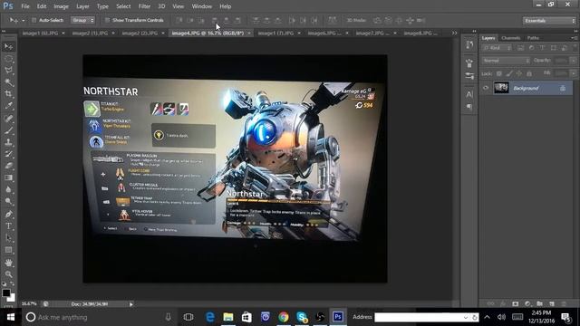
Task: Select the Blur tool
Action: [8, 189]
